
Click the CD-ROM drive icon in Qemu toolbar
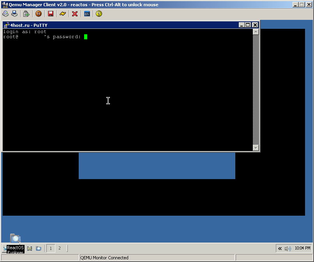tap(5, 14)
